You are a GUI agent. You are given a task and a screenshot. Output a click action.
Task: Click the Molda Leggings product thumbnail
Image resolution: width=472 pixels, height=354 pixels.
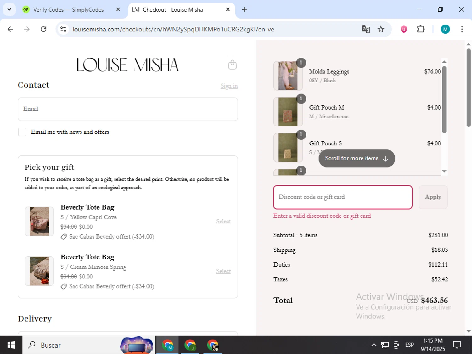[288, 76]
